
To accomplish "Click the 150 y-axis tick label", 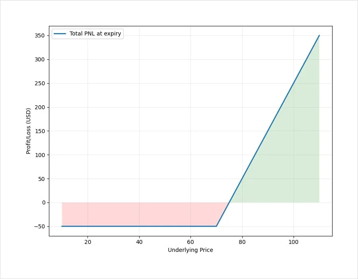I will 40,131.
